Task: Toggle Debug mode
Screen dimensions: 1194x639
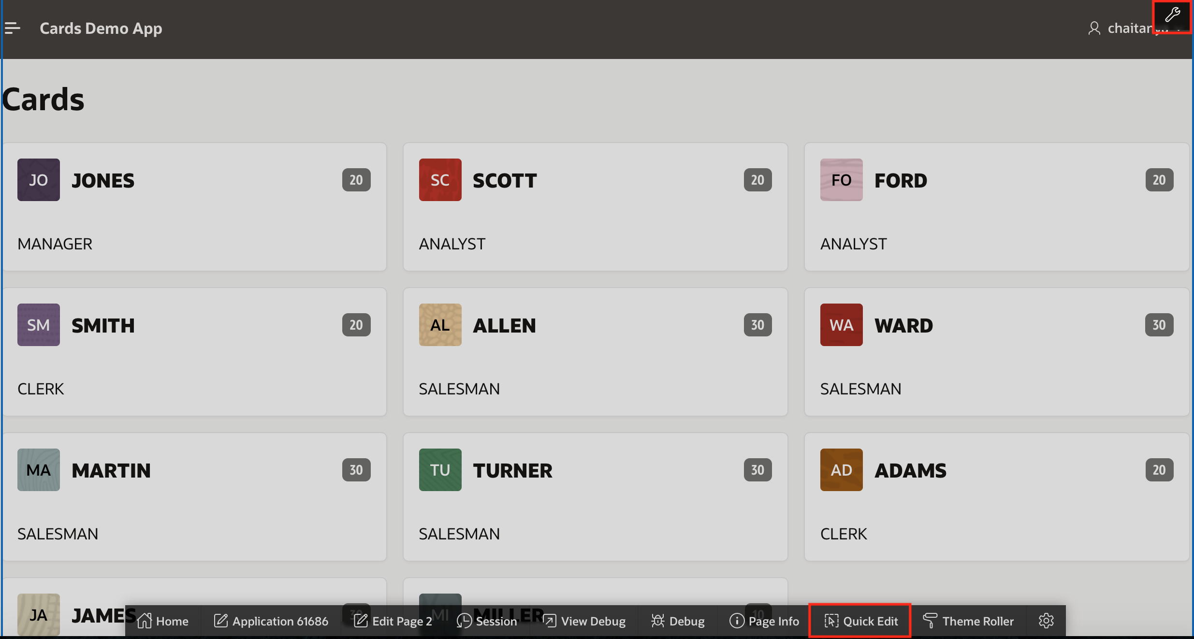Action: (678, 621)
